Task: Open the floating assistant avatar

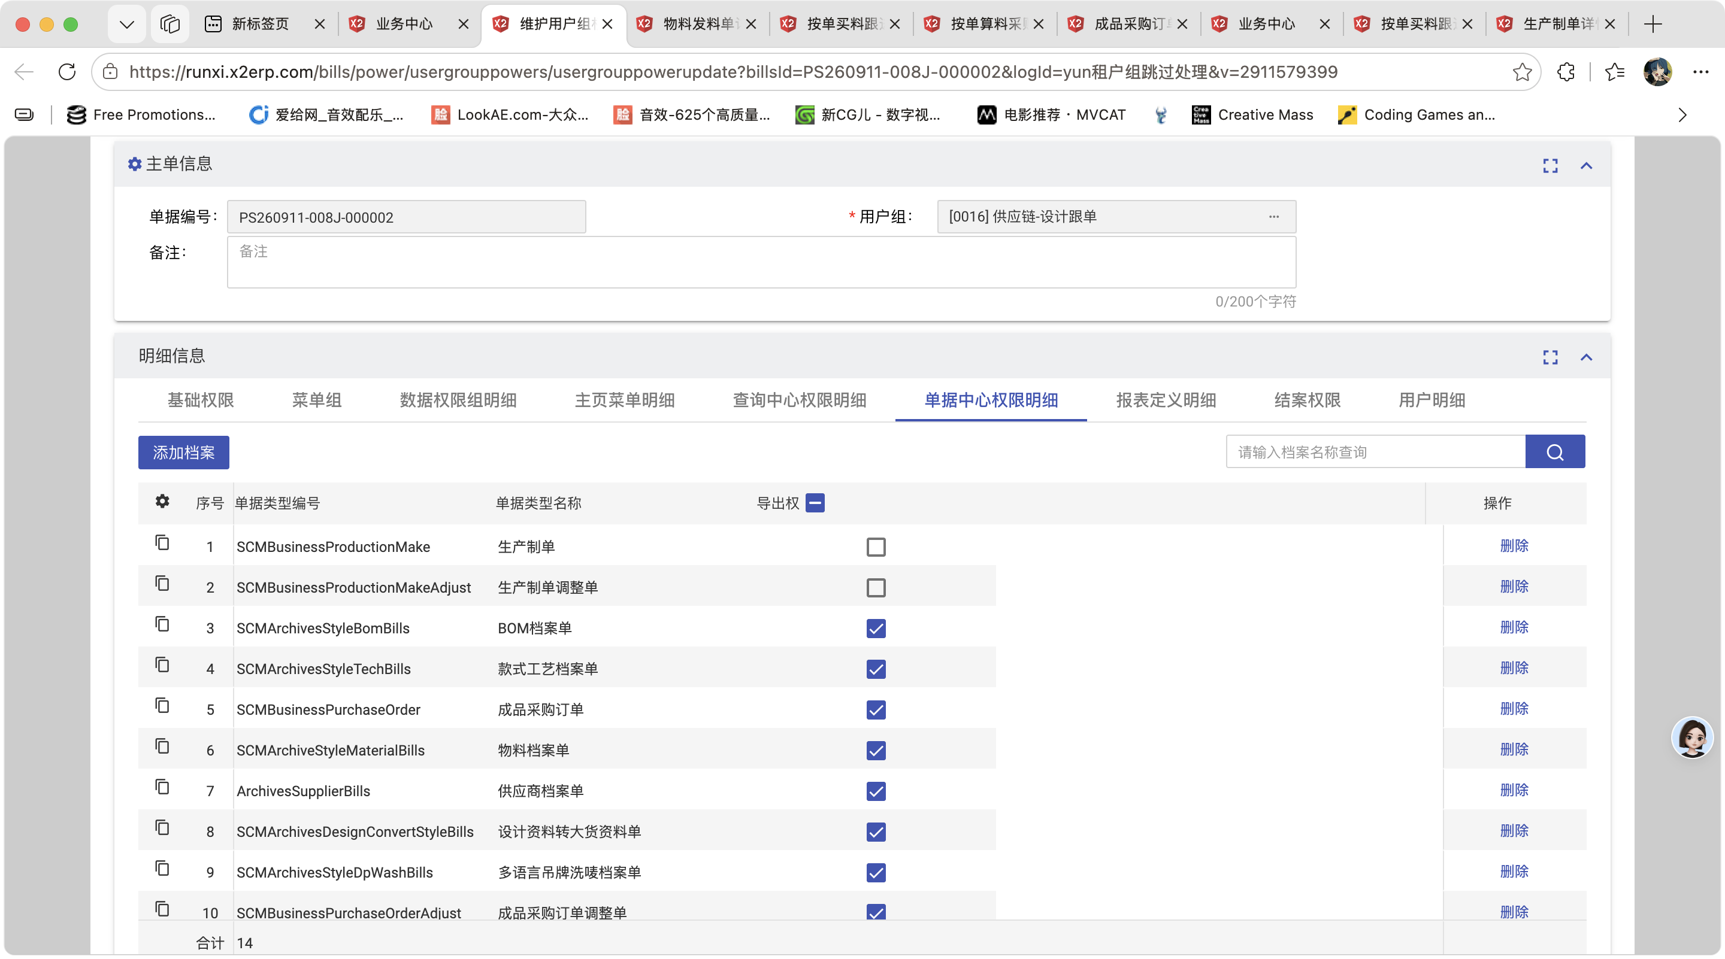Action: (1692, 737)
